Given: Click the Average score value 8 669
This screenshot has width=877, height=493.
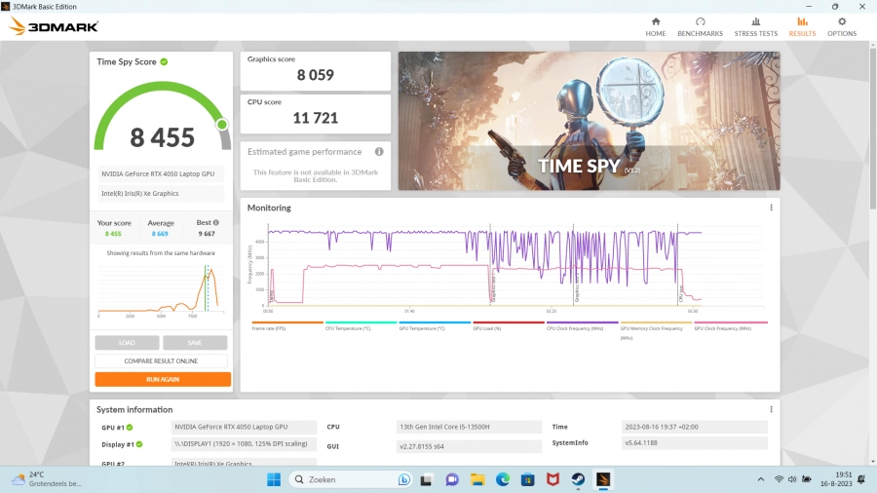Looking at the screenshot, I should click(160, 234).
